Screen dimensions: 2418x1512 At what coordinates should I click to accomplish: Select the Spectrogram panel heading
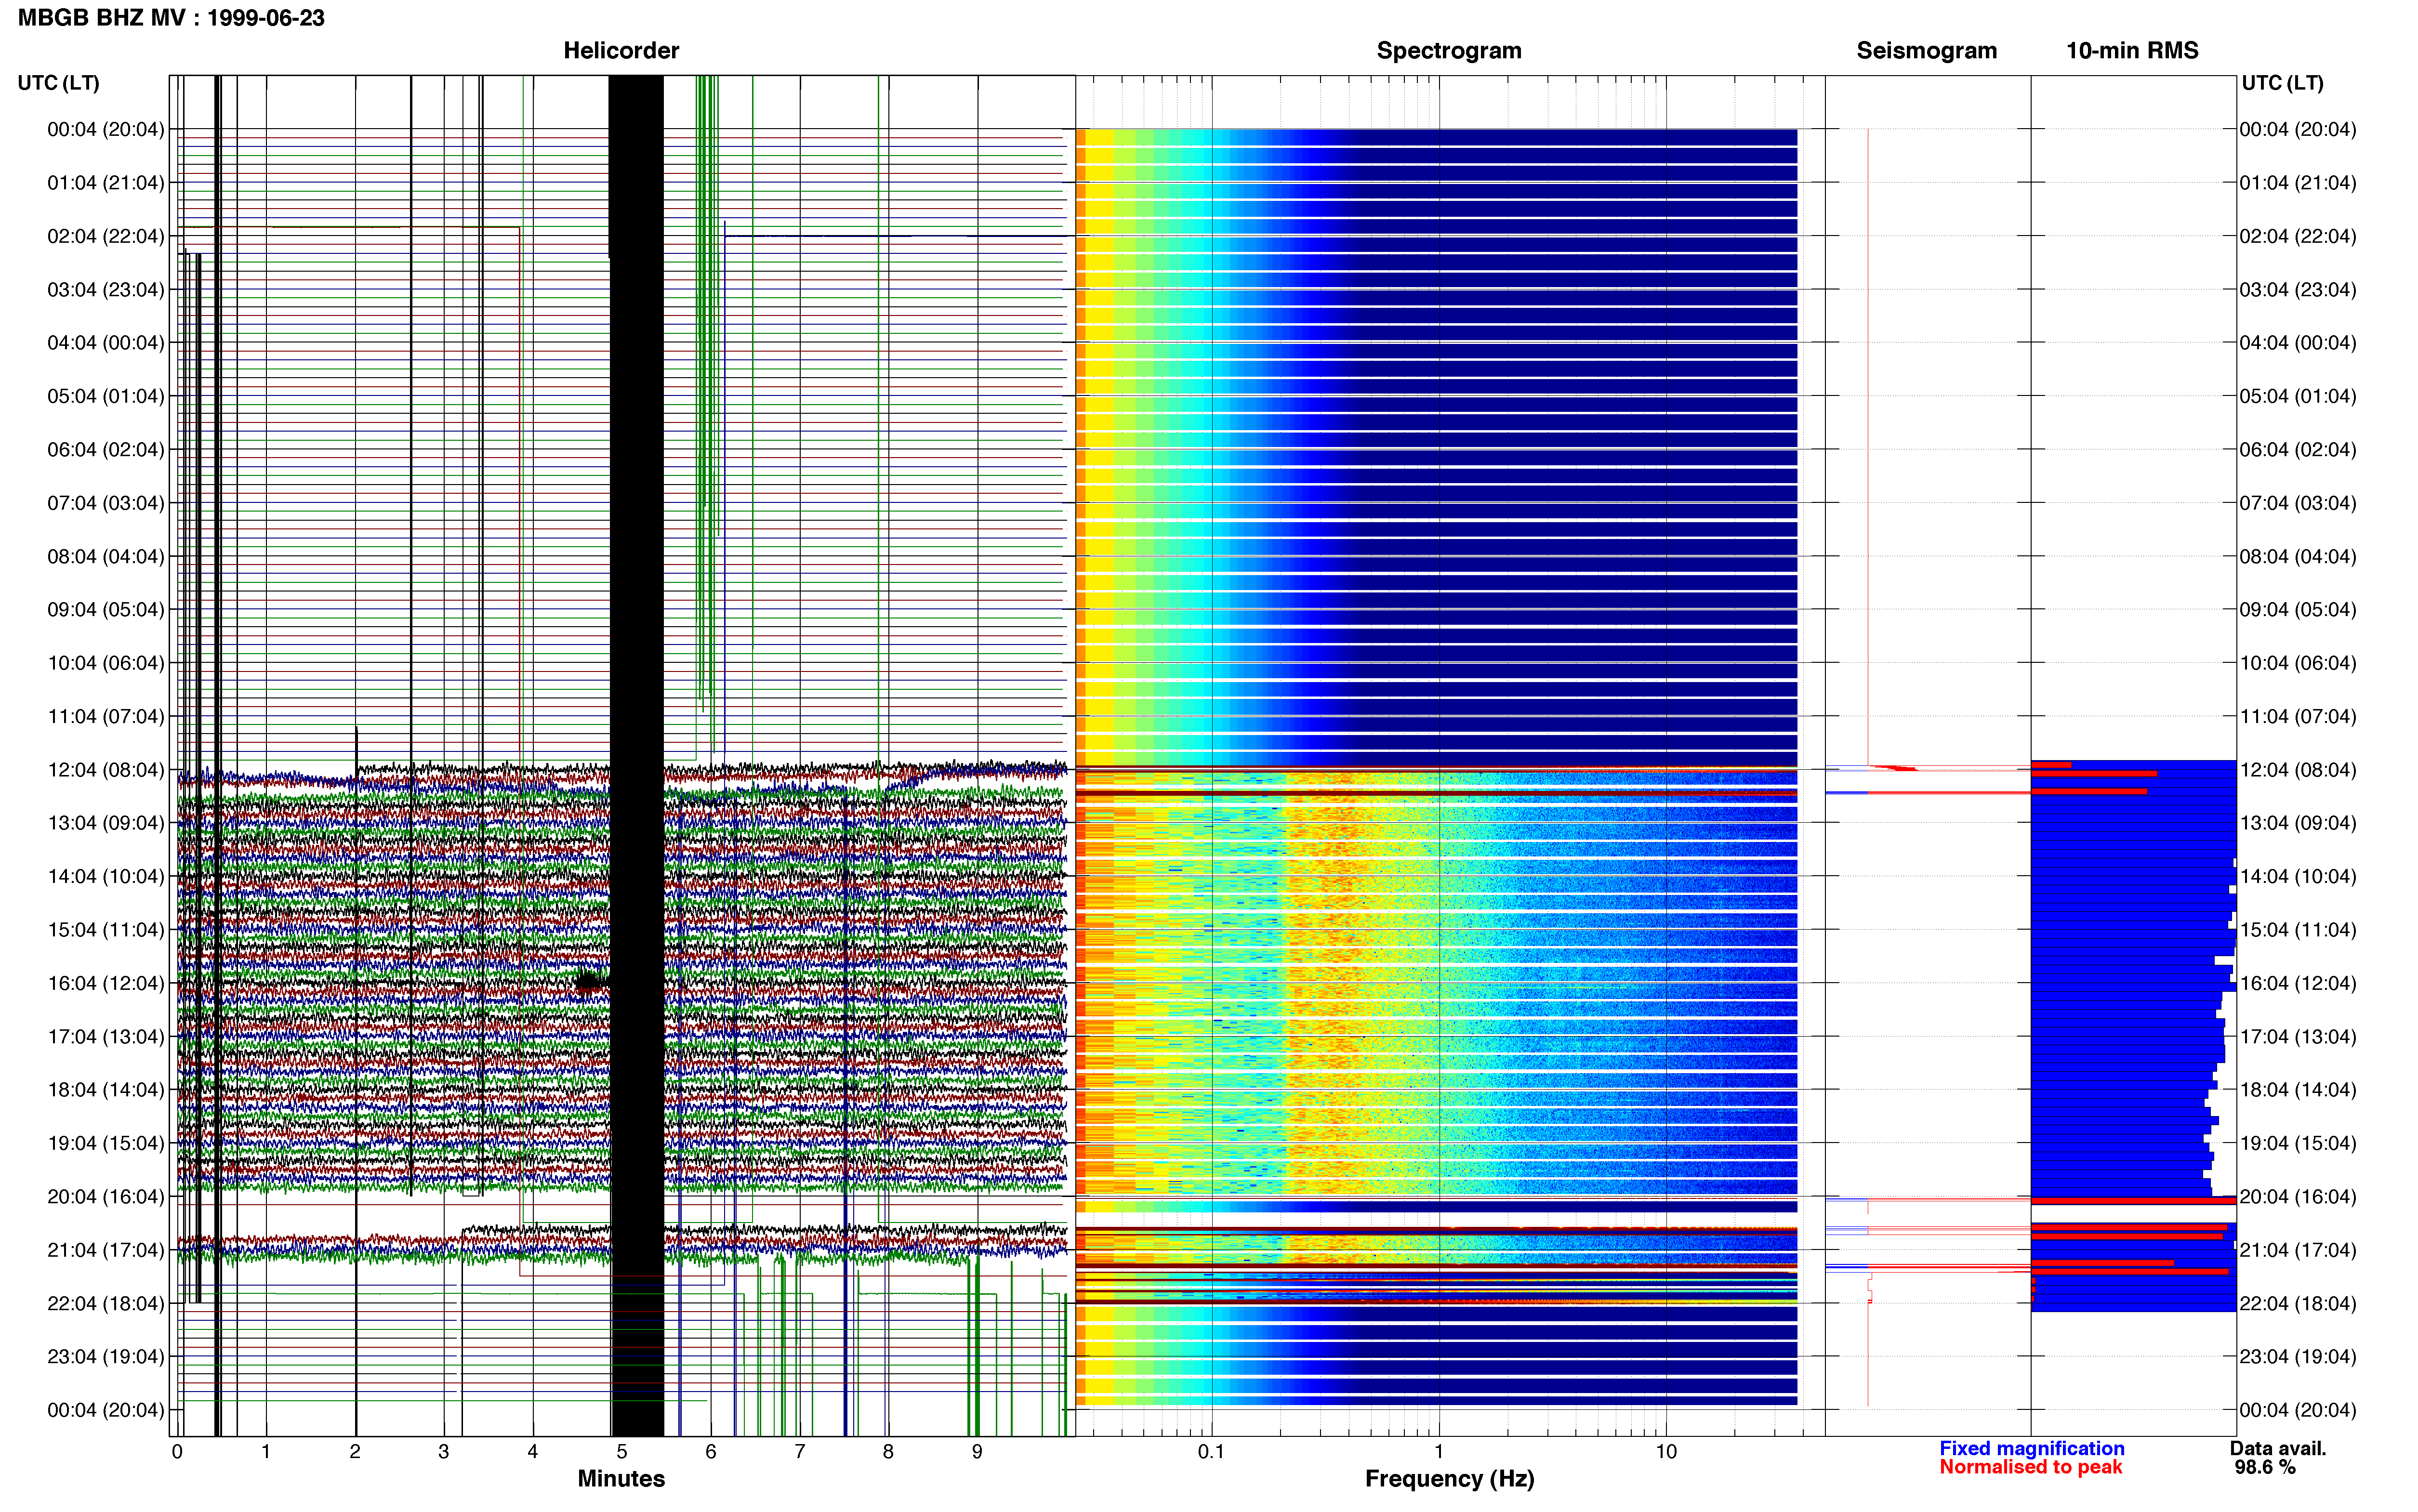coord(1449,50)
